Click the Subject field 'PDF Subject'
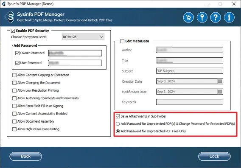The image size is (241, 168). (x=190, y=71)
